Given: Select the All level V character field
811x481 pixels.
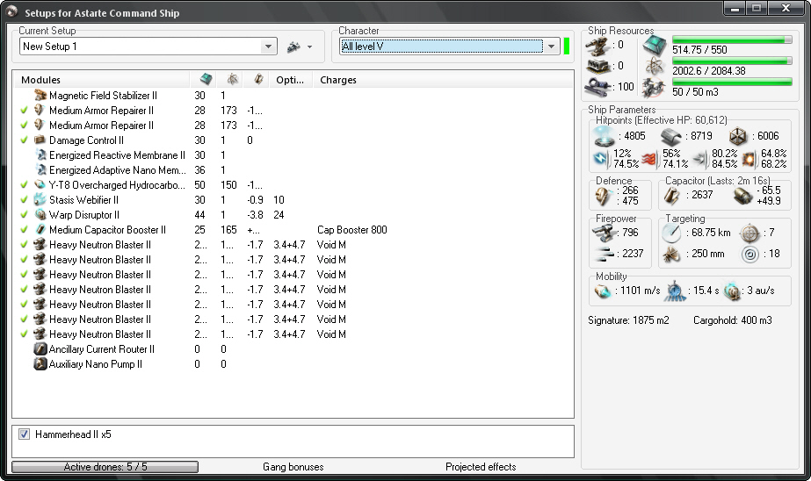Looking at the screenshot, I should tap(442, 47).
